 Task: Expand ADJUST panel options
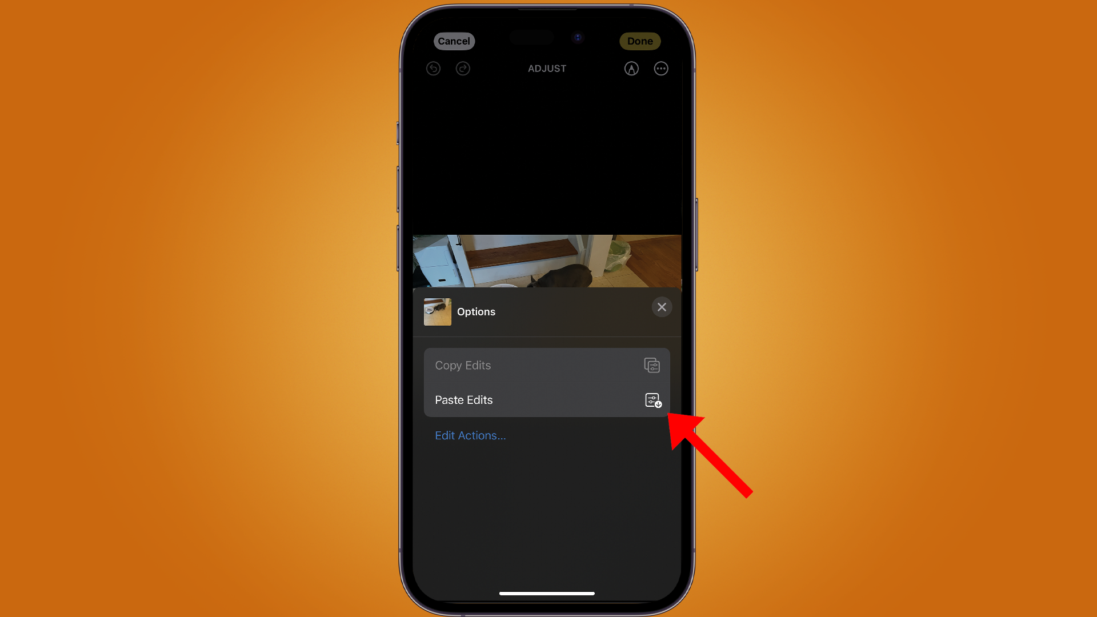pyautogui.click(x=660, y=68)
